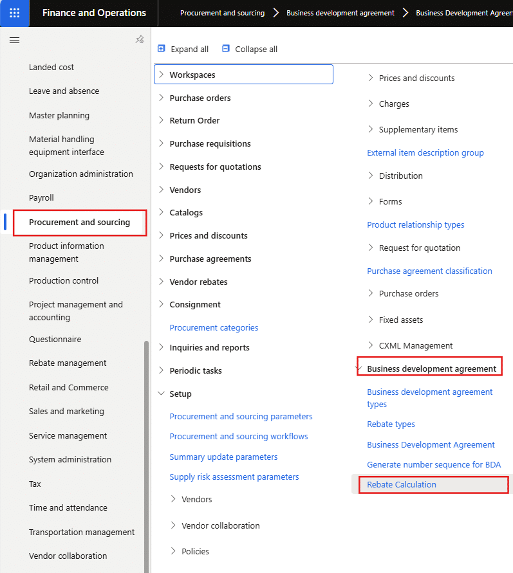Screen dimensions: 513x573
Task: Click the Collapse all icon
Action: (x=225, y=49)
